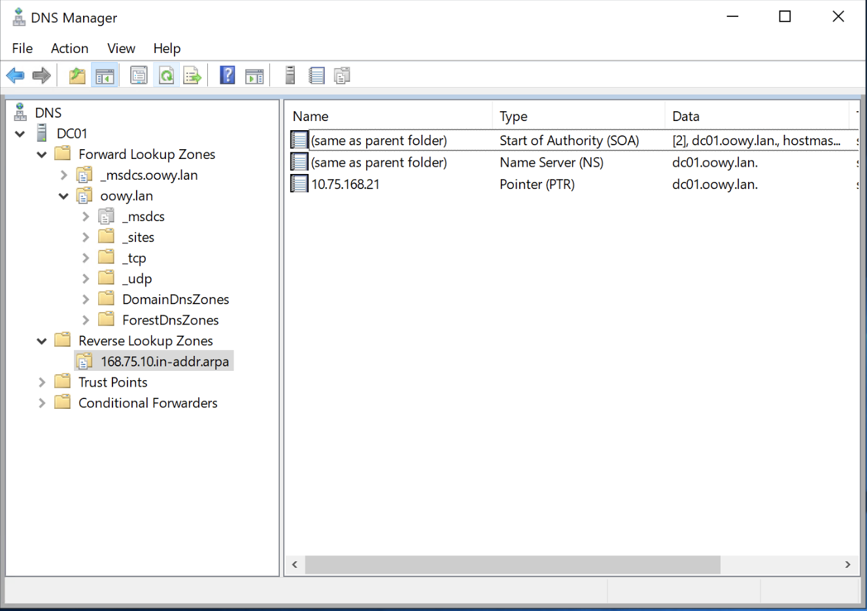This screenshot has height=611, width=867.
Task: Click the Refresh toolbar icon
Action: point(167,76)
